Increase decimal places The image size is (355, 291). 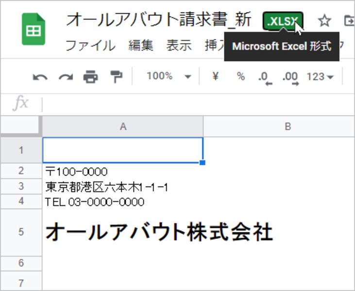pyautogui.click(x=291, y=78)
